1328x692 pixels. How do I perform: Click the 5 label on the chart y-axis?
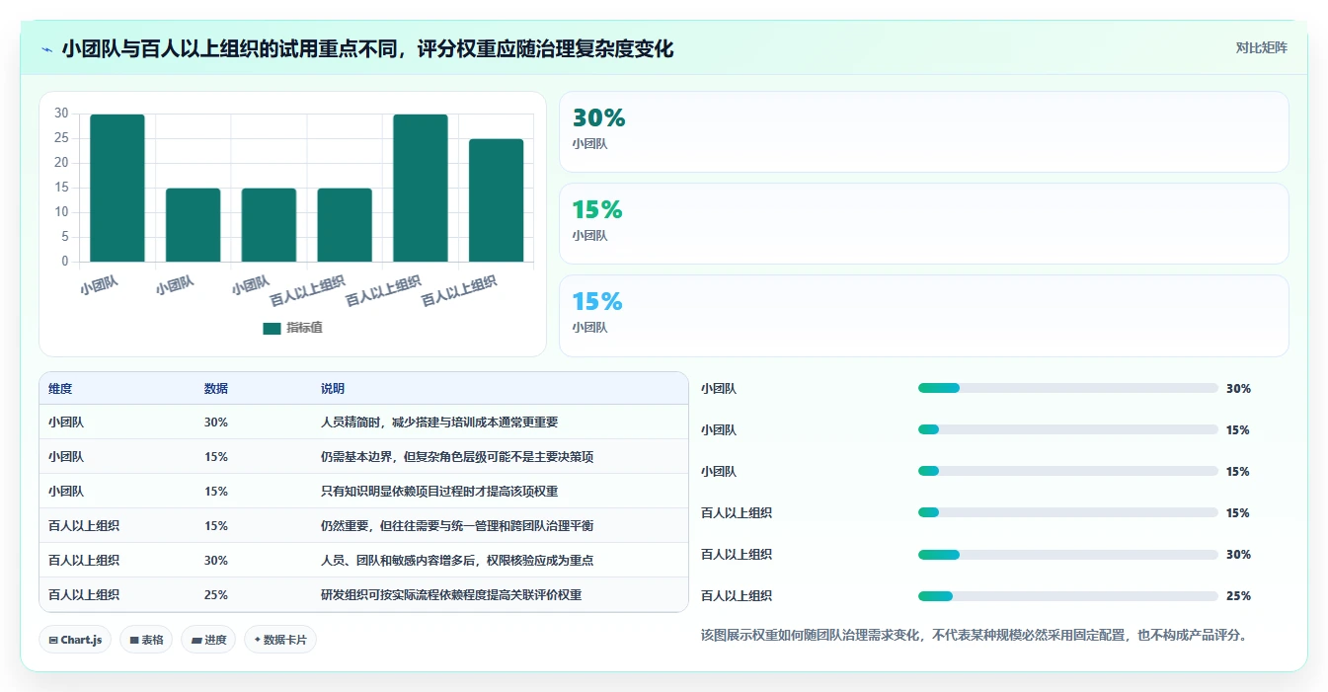click(x=64, y=237)
